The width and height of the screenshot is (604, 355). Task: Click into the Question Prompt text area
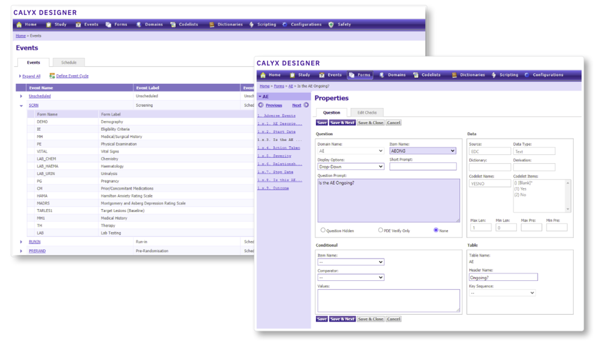(x=388, y=201)
